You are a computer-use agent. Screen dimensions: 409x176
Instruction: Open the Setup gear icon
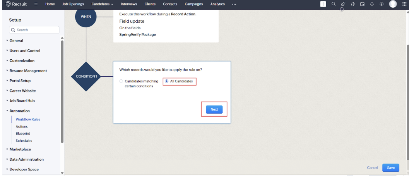(382, 4)
